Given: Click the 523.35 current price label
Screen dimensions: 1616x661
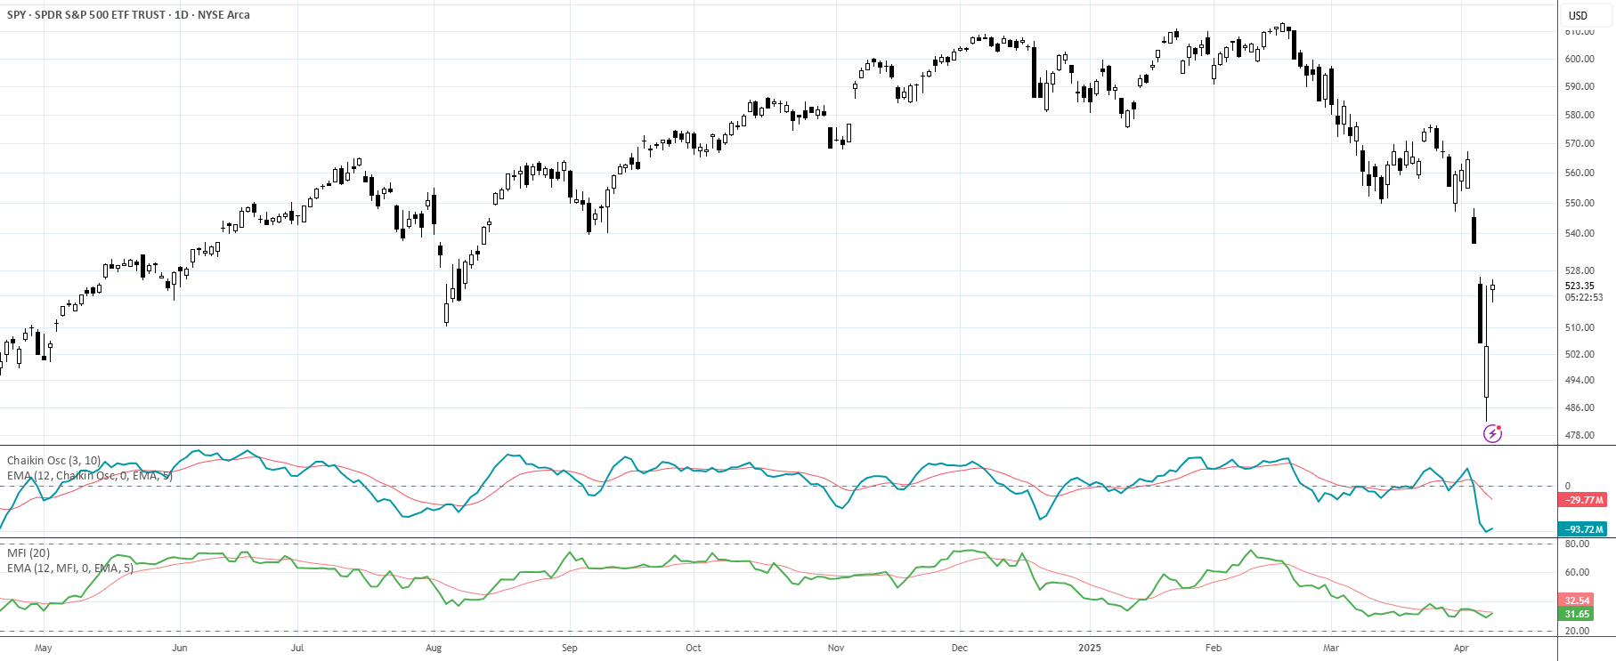Looking at the screenshot, I should [x=1579, y=286].
